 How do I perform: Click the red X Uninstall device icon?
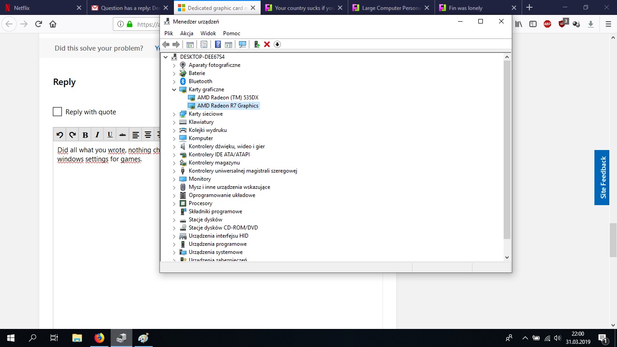coord(267,44)
